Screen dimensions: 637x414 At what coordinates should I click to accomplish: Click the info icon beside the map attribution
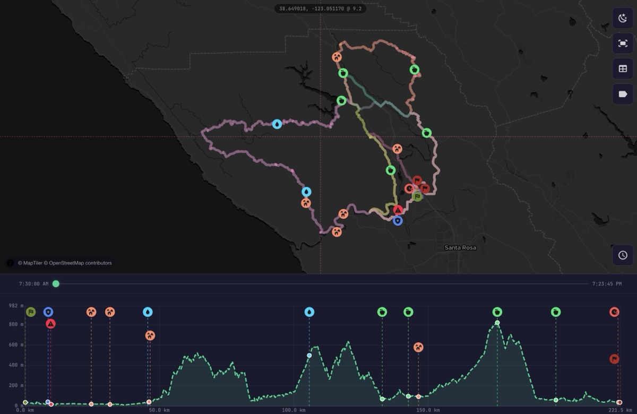[x=11, y=263]
